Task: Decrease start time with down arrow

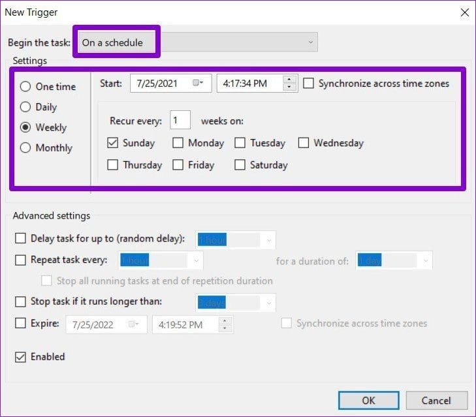Action: coord(289,87)
